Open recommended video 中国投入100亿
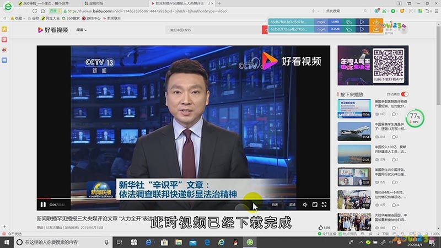This screenshot has width=441, height=248. 373,154
